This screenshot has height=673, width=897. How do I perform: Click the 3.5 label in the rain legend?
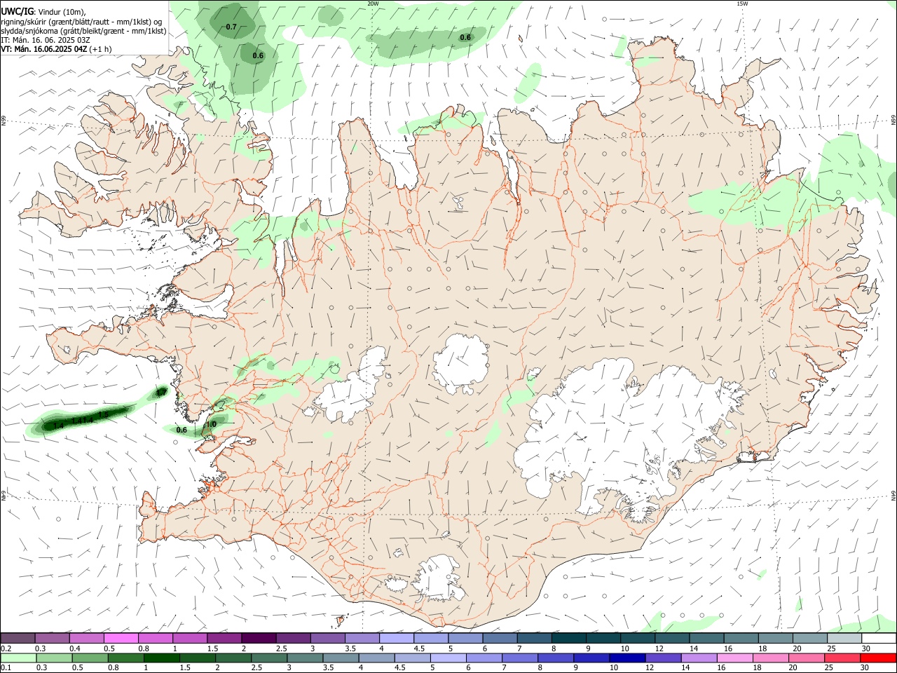coord(329,668)
